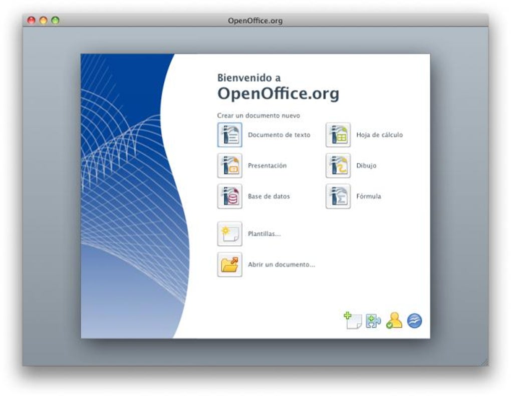Click the window resize grip in the corner

coord(484,362)
